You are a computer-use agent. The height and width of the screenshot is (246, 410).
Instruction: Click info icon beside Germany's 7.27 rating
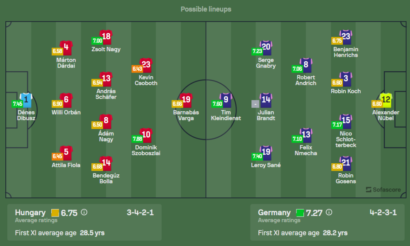(x=329, y=212)
